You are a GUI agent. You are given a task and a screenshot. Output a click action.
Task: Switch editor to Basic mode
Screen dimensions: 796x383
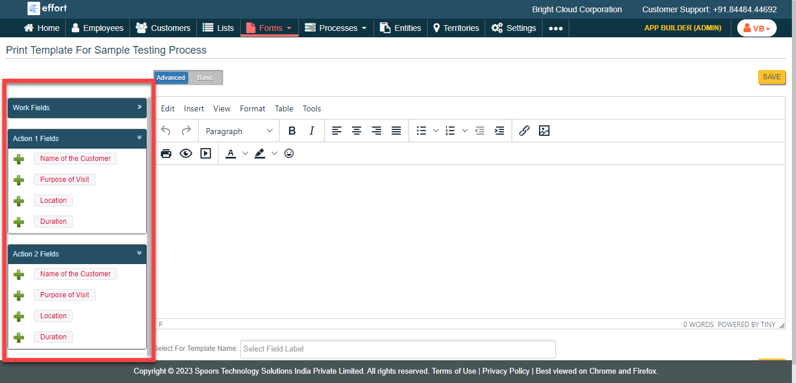(x=205, y=78)
